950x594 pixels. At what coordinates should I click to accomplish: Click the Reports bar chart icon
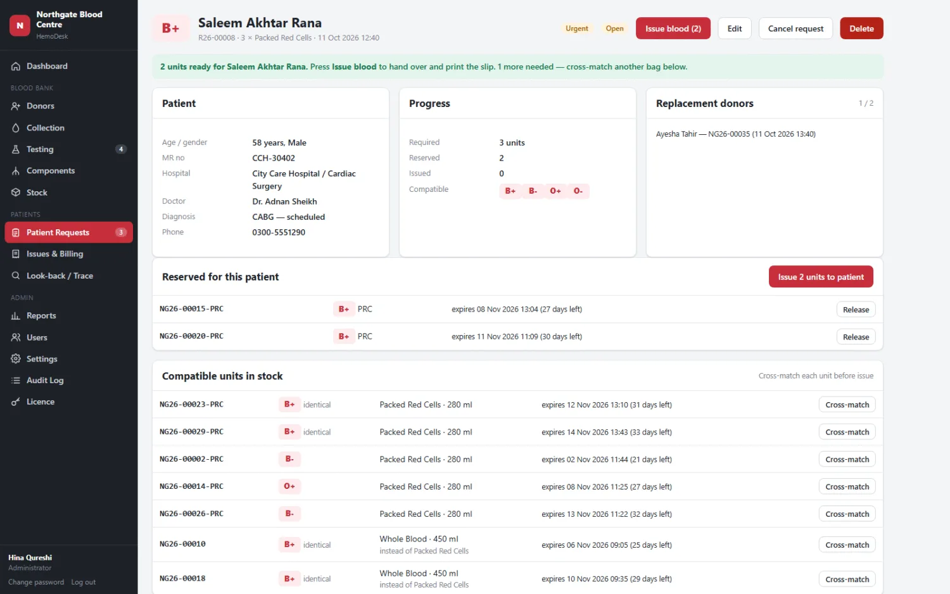tap(16, 316)
